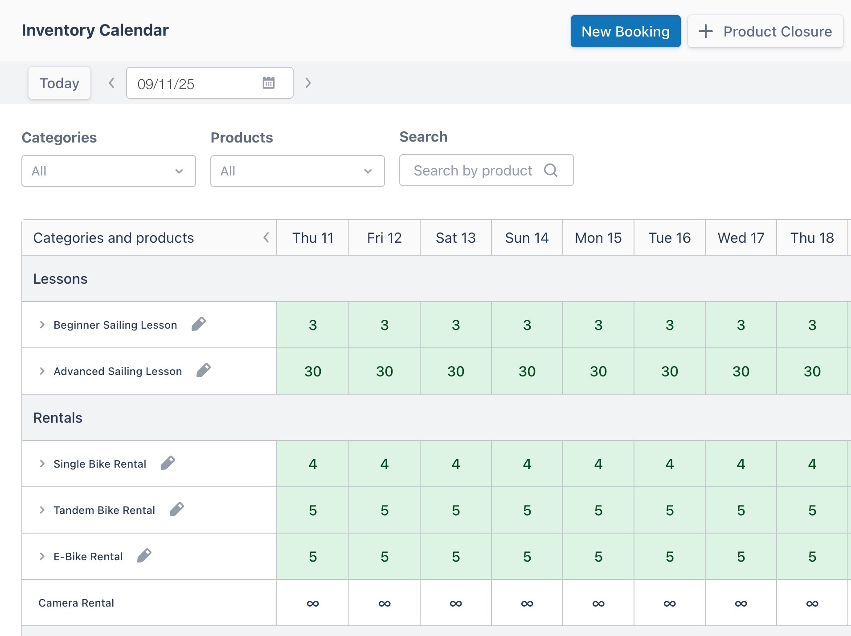
Task: Expand the E-Bike Rental row
Action: 42,556
